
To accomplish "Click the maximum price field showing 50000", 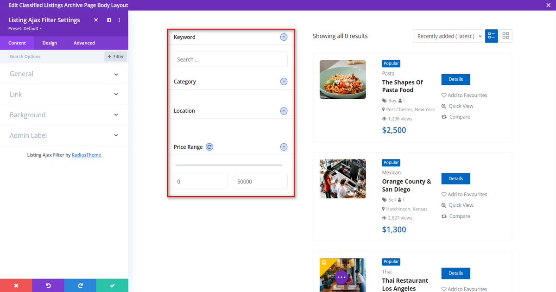I will 261,182.
